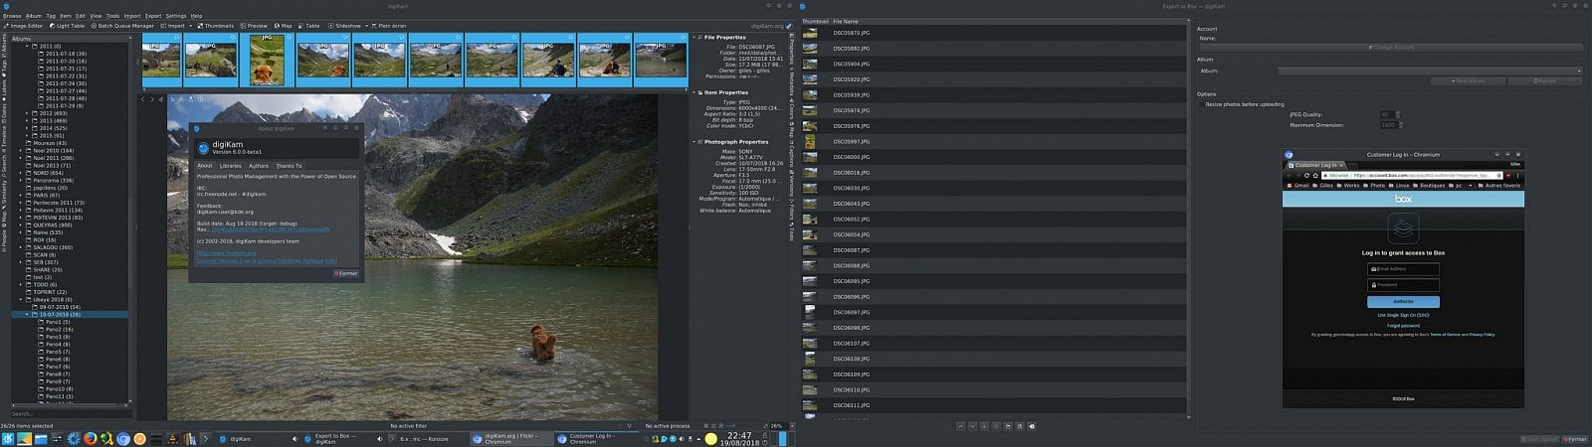Screen dimensions: 1592x447
Task: Switch to Map view mode
Action: coord(284,26)
